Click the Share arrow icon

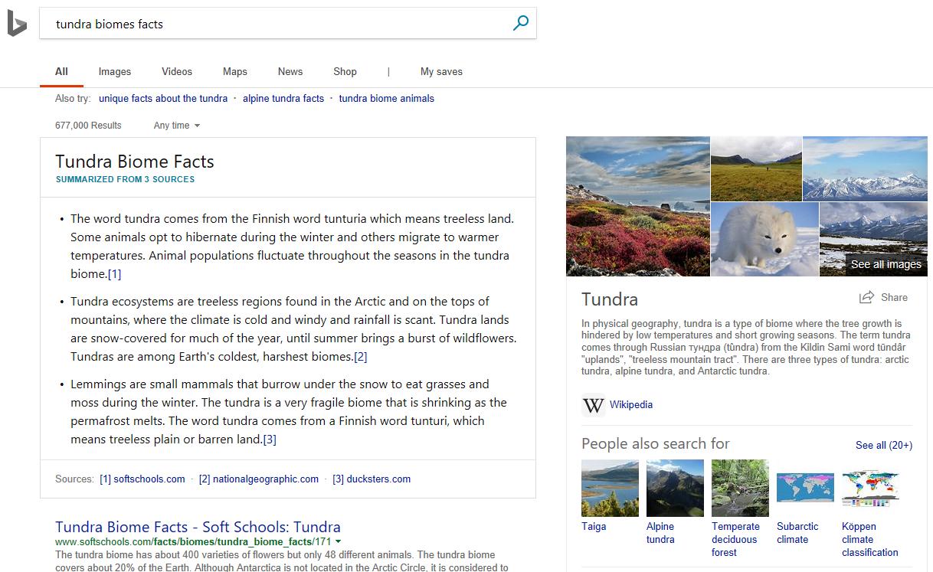point(866,297)
